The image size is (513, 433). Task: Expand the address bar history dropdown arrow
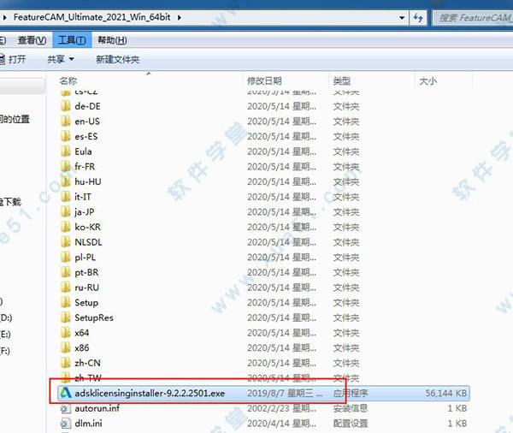[x=397, y=16]
